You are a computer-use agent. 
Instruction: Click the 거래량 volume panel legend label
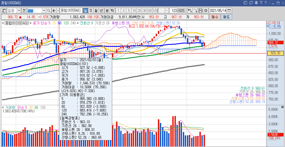click(x=11, y=107)
